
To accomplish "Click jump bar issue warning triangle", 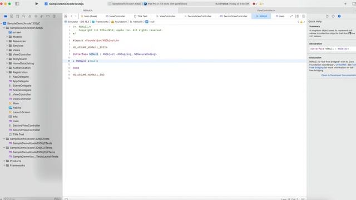I will pyautogui.click(x=301, y=22).
